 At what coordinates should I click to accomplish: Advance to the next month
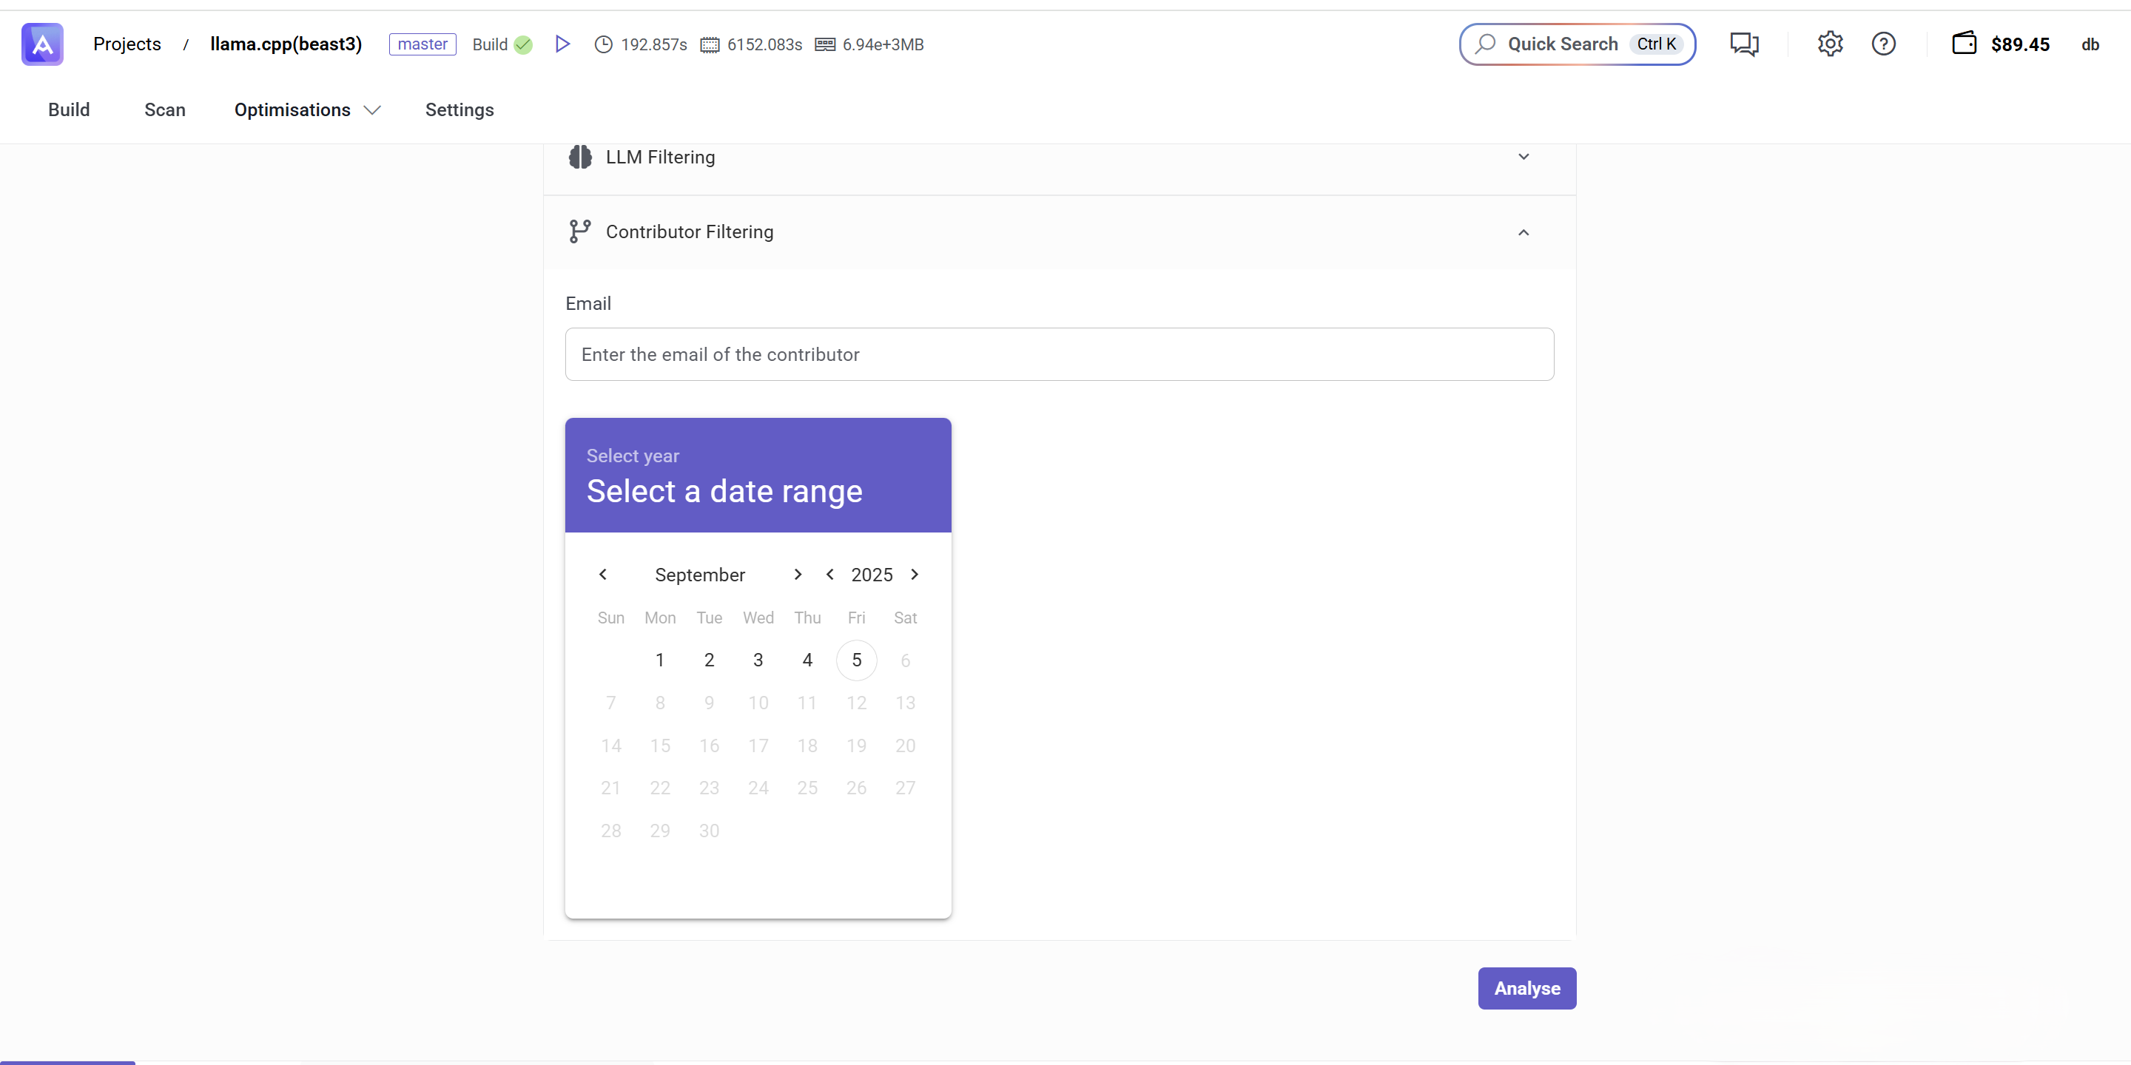tap(798, 575)
